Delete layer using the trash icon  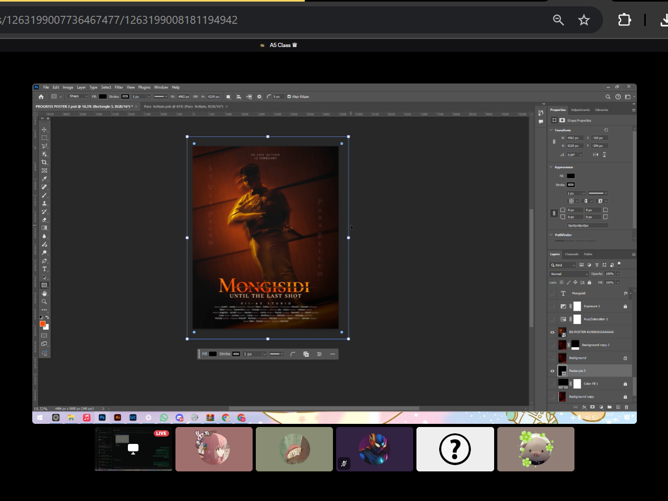coord(626,407)
